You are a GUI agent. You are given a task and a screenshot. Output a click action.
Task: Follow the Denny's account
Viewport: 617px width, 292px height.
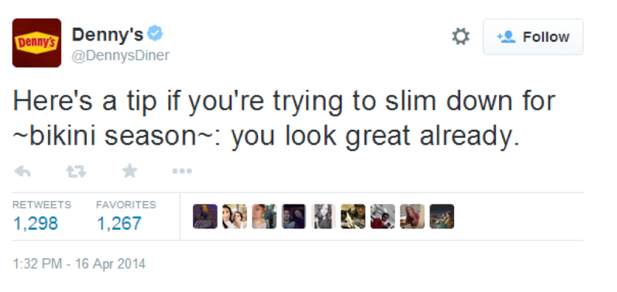pyautogui.click(x=533, y=36)
